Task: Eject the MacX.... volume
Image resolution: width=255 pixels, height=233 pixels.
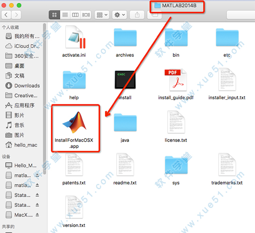Action: point(37,215)
